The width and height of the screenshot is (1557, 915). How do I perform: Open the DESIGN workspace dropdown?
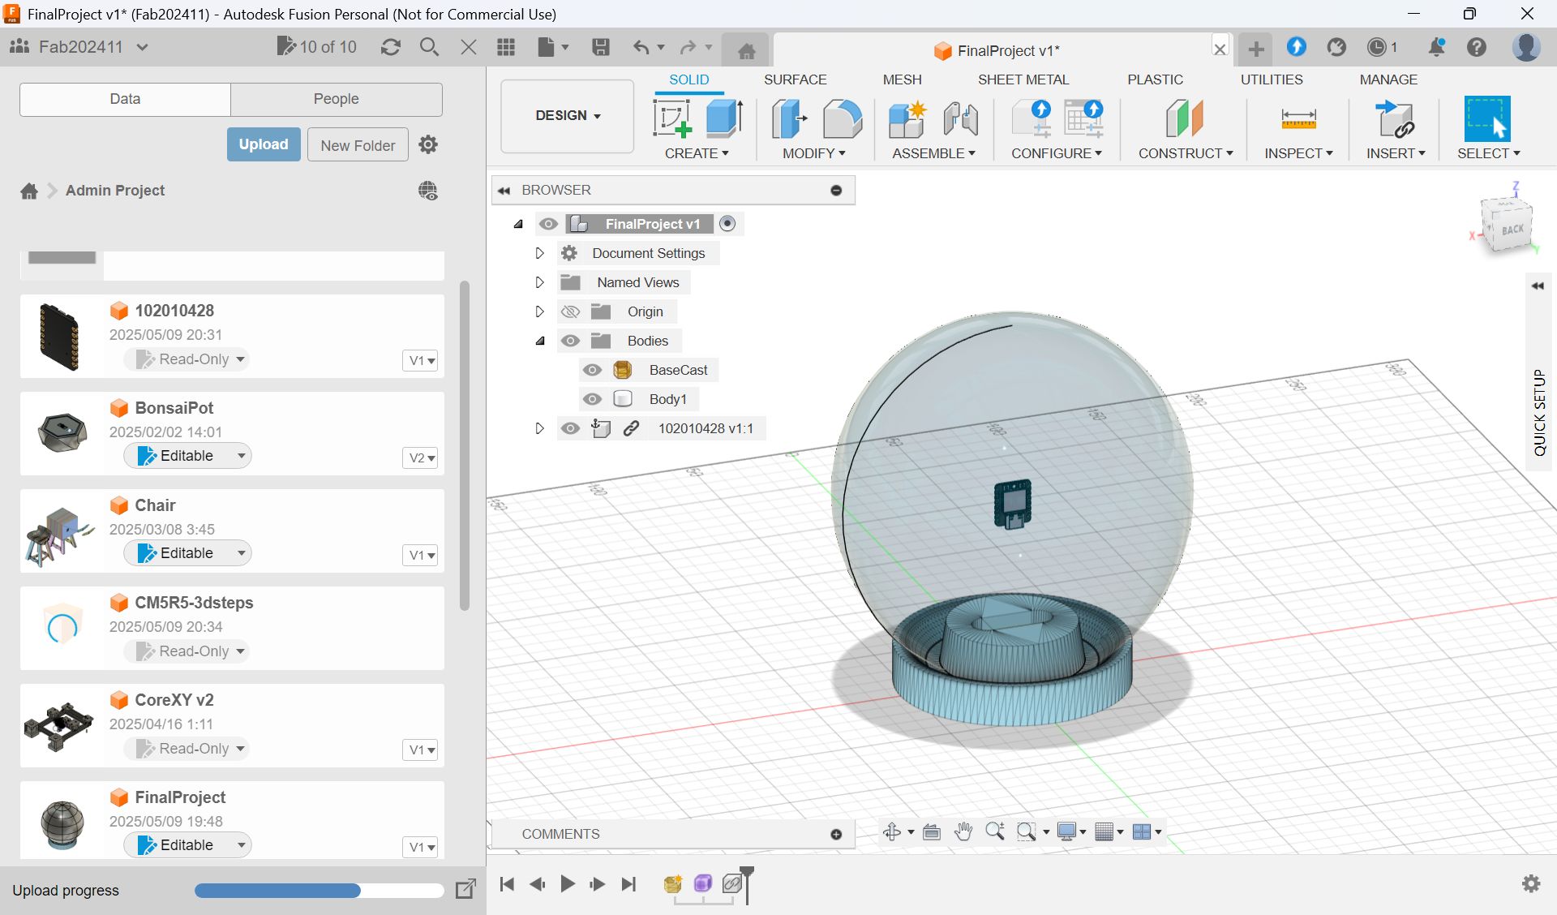[568, 116]
